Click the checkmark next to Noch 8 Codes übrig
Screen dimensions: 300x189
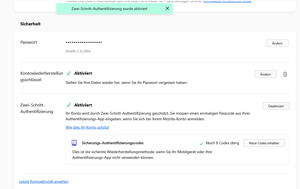tap(201, 143)
